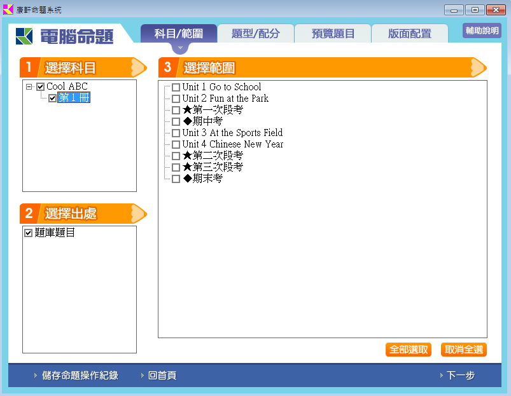Check Unit 3 At the Sports Field box

[176, 133]
